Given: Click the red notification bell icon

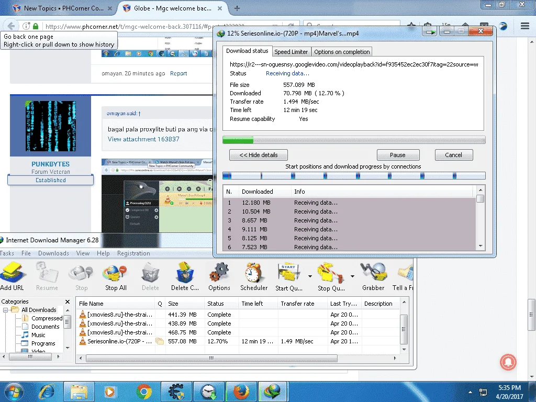Looking at the screenshot, I should (508, 362).
